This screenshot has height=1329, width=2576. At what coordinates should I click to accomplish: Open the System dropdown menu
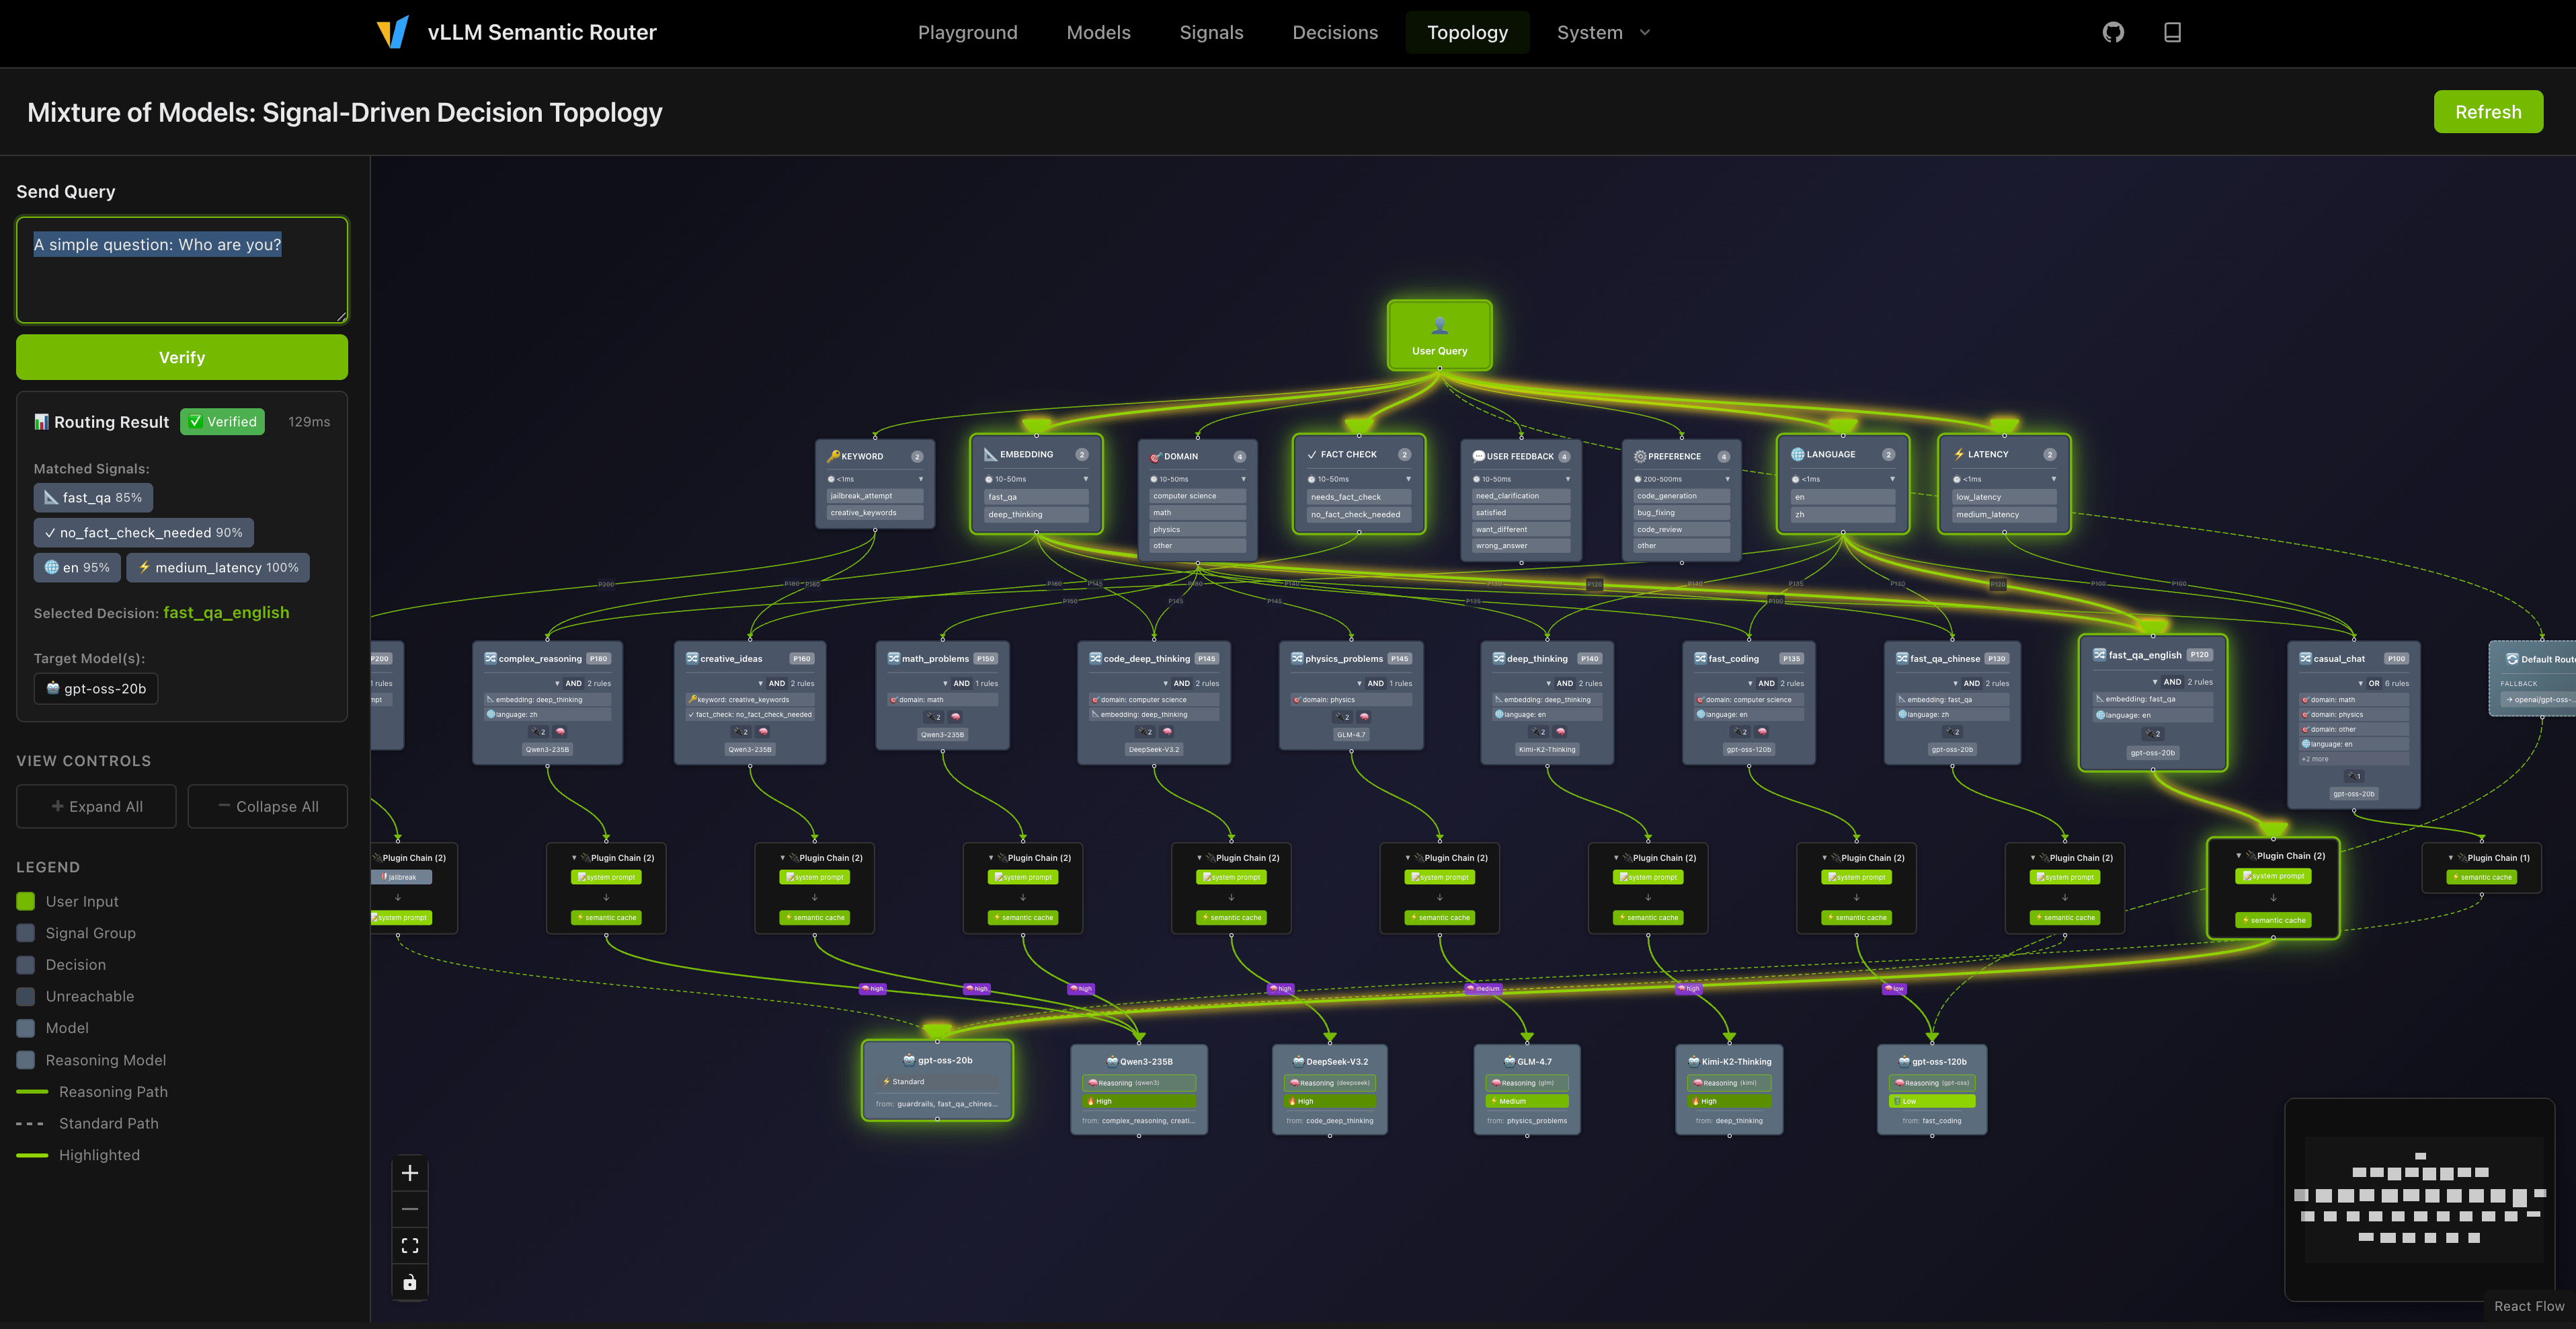(1603, 32)
